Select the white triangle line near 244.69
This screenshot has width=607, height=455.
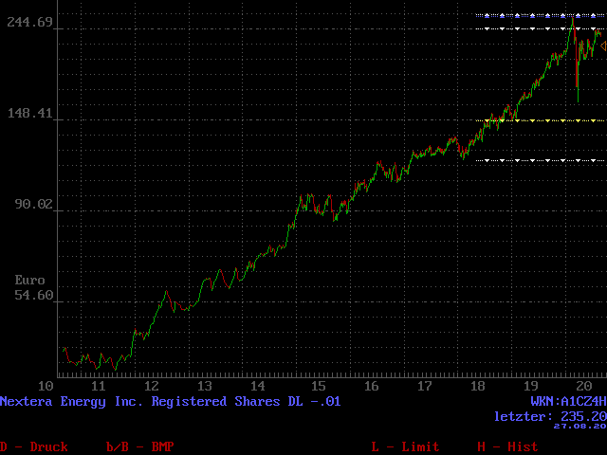tap(541, 28)
